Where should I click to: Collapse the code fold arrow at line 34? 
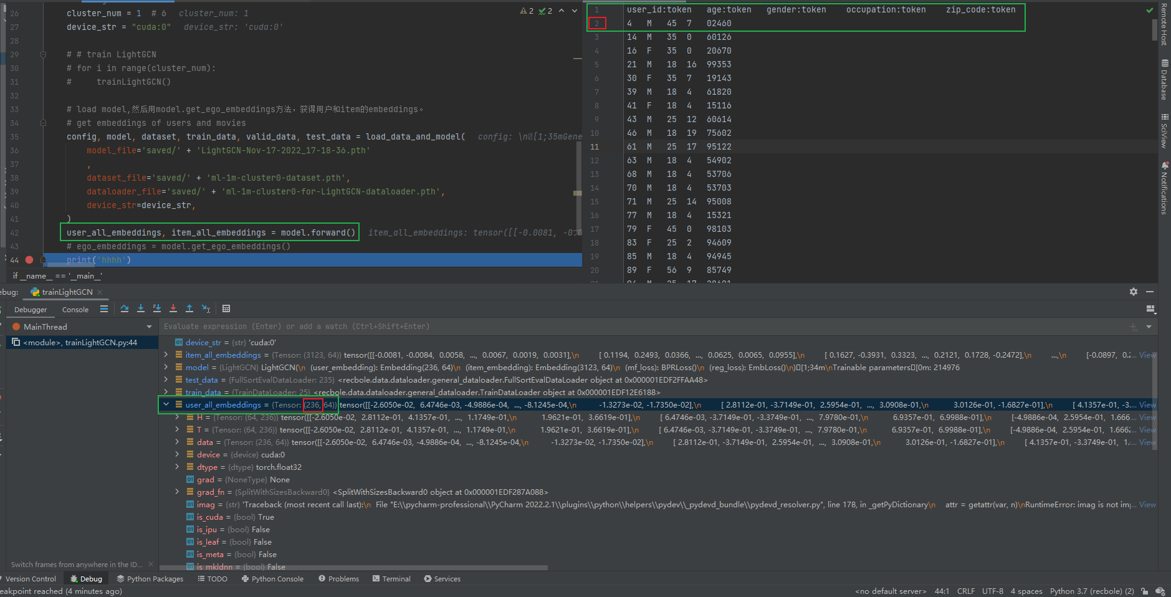click(43, 123)
